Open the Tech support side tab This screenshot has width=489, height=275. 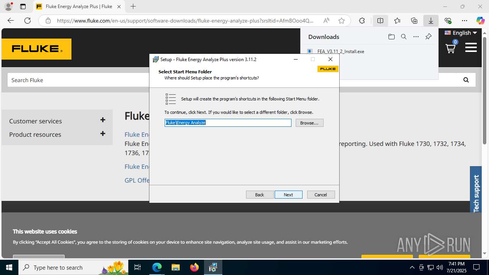tap(476, 190)
